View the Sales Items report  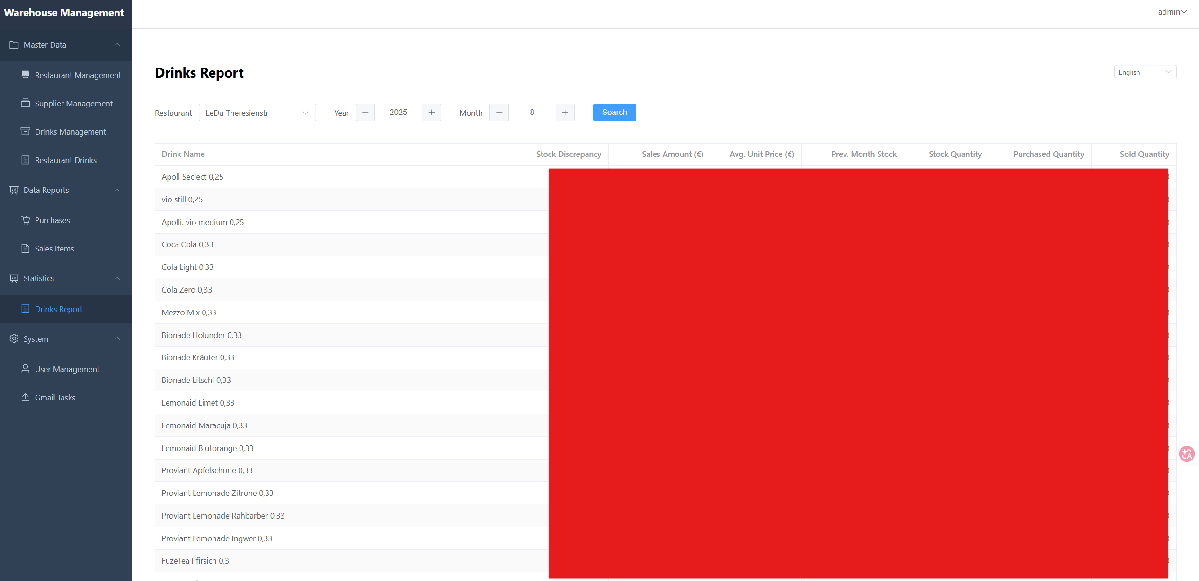(x=54, y=248)
